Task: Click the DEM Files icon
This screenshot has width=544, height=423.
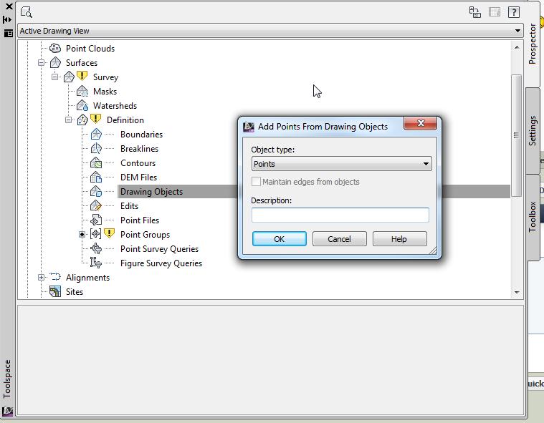Action: [96, 177]
